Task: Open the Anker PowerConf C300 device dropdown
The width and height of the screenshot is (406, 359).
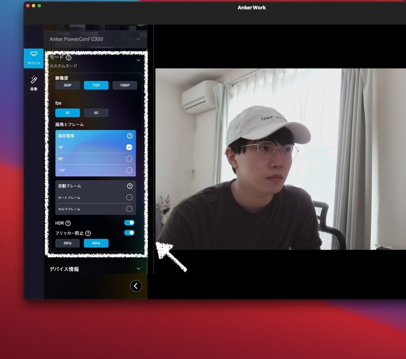Action: pos(138,39)
